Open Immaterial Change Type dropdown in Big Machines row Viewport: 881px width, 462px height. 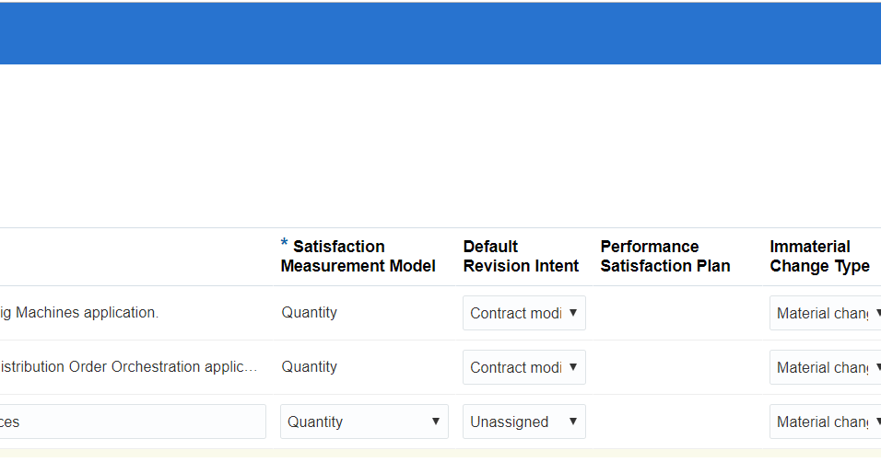(826, 313)
